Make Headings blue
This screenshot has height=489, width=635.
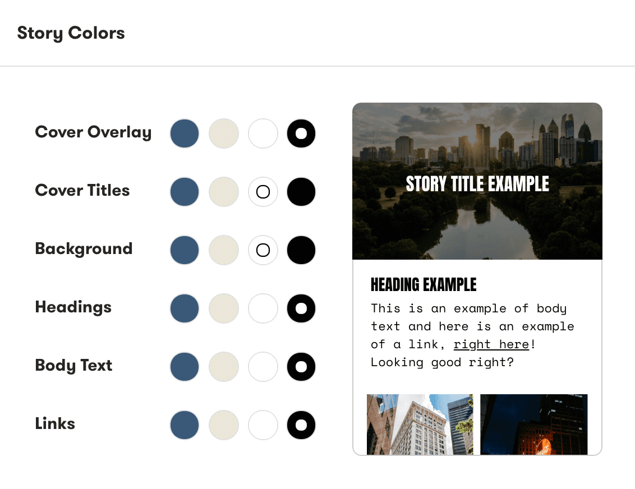185,308
